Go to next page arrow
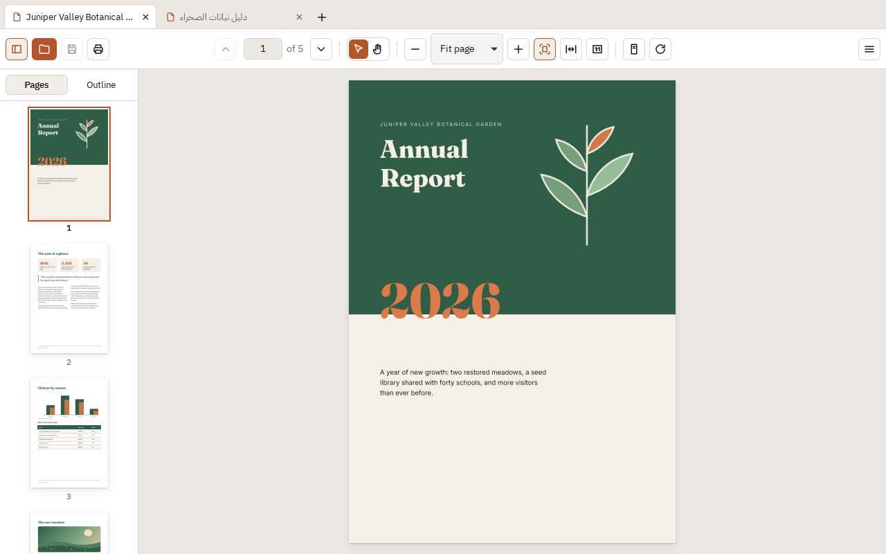The image size is (886, 554). click(x=321, y=49)
